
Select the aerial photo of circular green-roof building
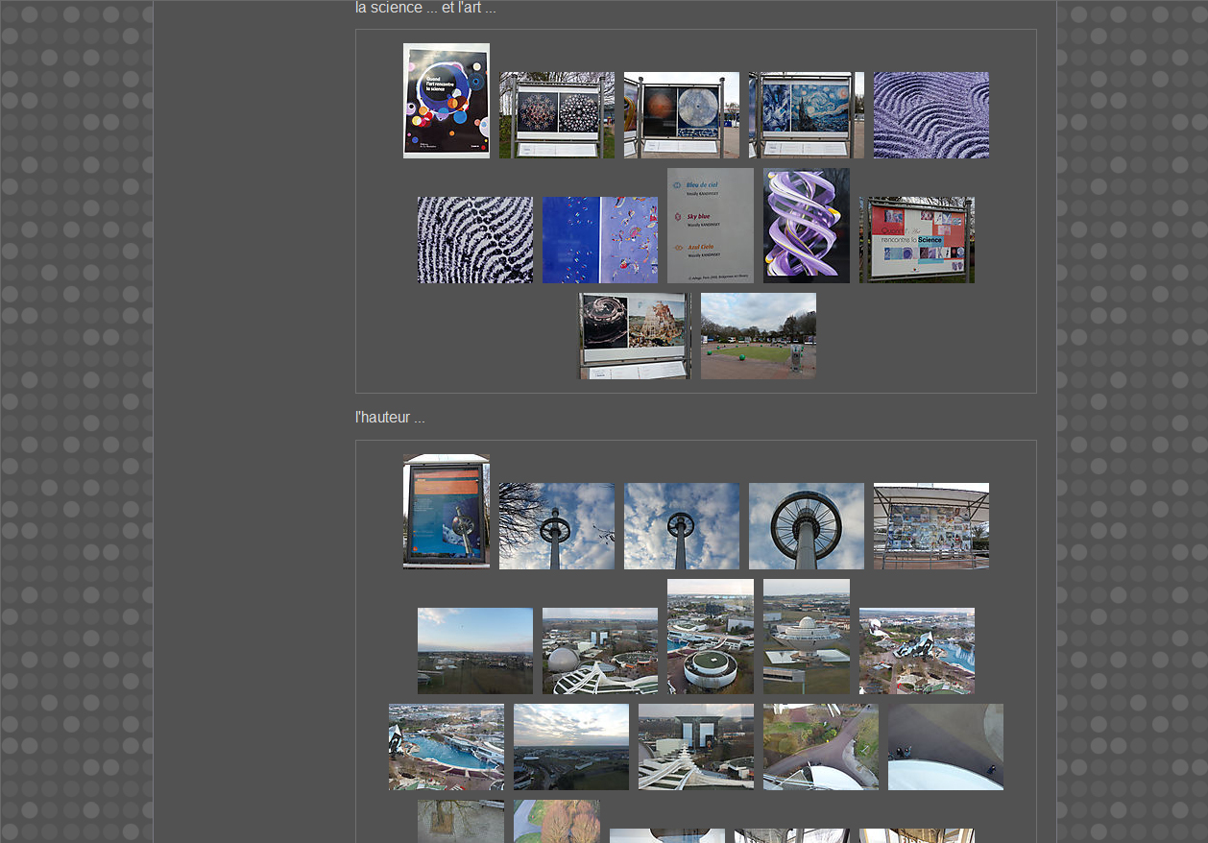point(710,637)
